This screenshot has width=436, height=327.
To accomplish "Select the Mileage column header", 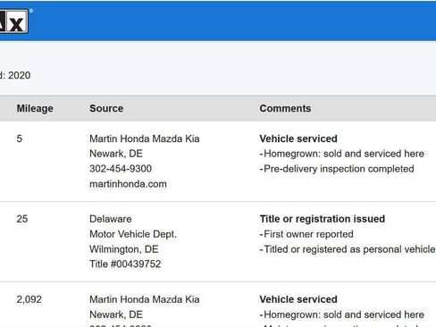I will (x=35, y=108).
